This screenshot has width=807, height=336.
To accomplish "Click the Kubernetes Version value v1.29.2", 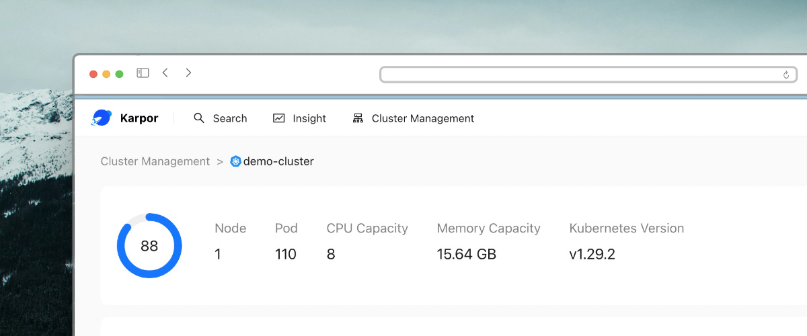I will pos(592,254).
